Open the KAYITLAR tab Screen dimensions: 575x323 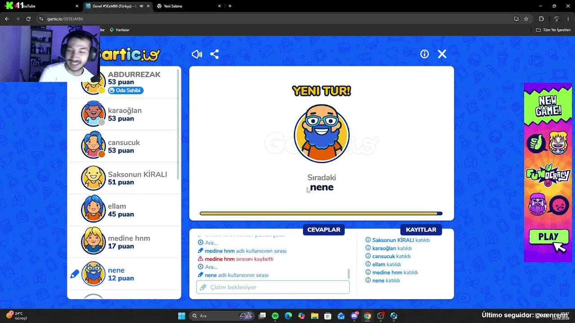[x=421, y=230]
